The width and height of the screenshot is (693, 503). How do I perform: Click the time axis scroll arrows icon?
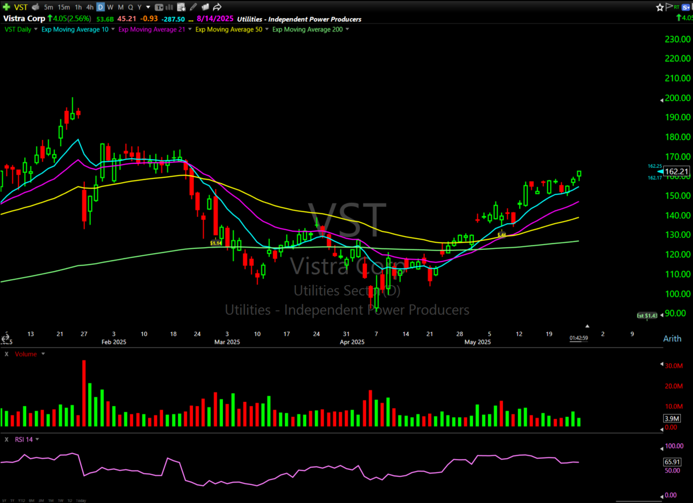[5, 339]
